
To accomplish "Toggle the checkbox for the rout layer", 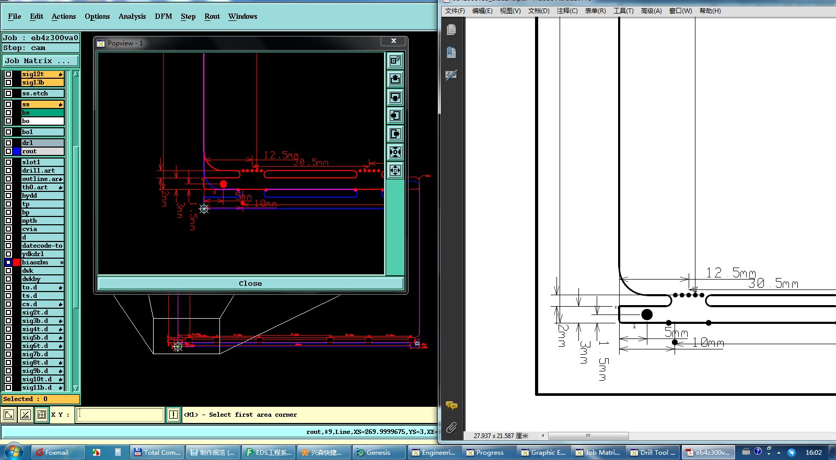I will pos(8,151).
